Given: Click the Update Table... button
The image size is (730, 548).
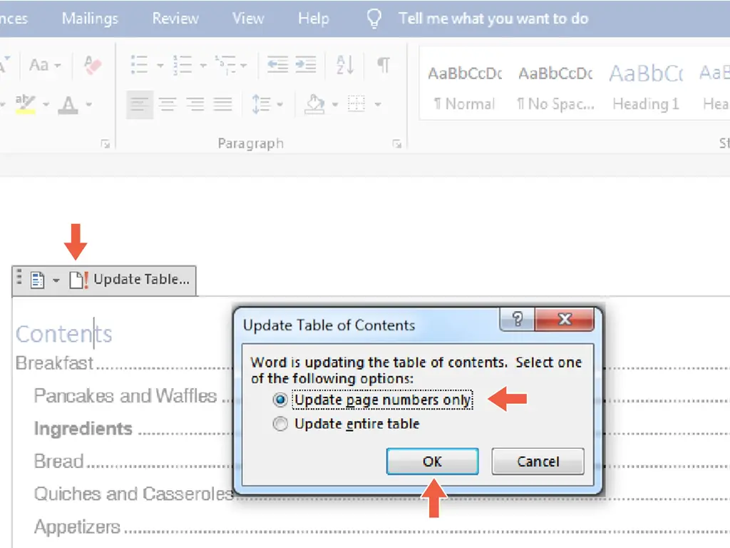Looking at the screenshot, I should (131, 280).
